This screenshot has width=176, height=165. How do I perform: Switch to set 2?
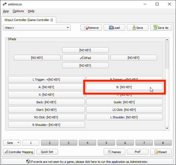[50, 143]
